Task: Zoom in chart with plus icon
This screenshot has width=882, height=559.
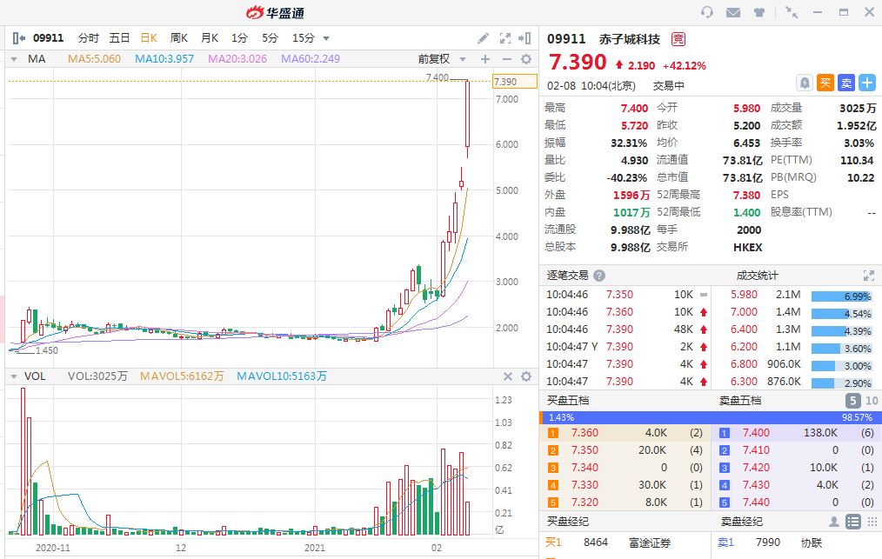Action: [x=485, y=59]
